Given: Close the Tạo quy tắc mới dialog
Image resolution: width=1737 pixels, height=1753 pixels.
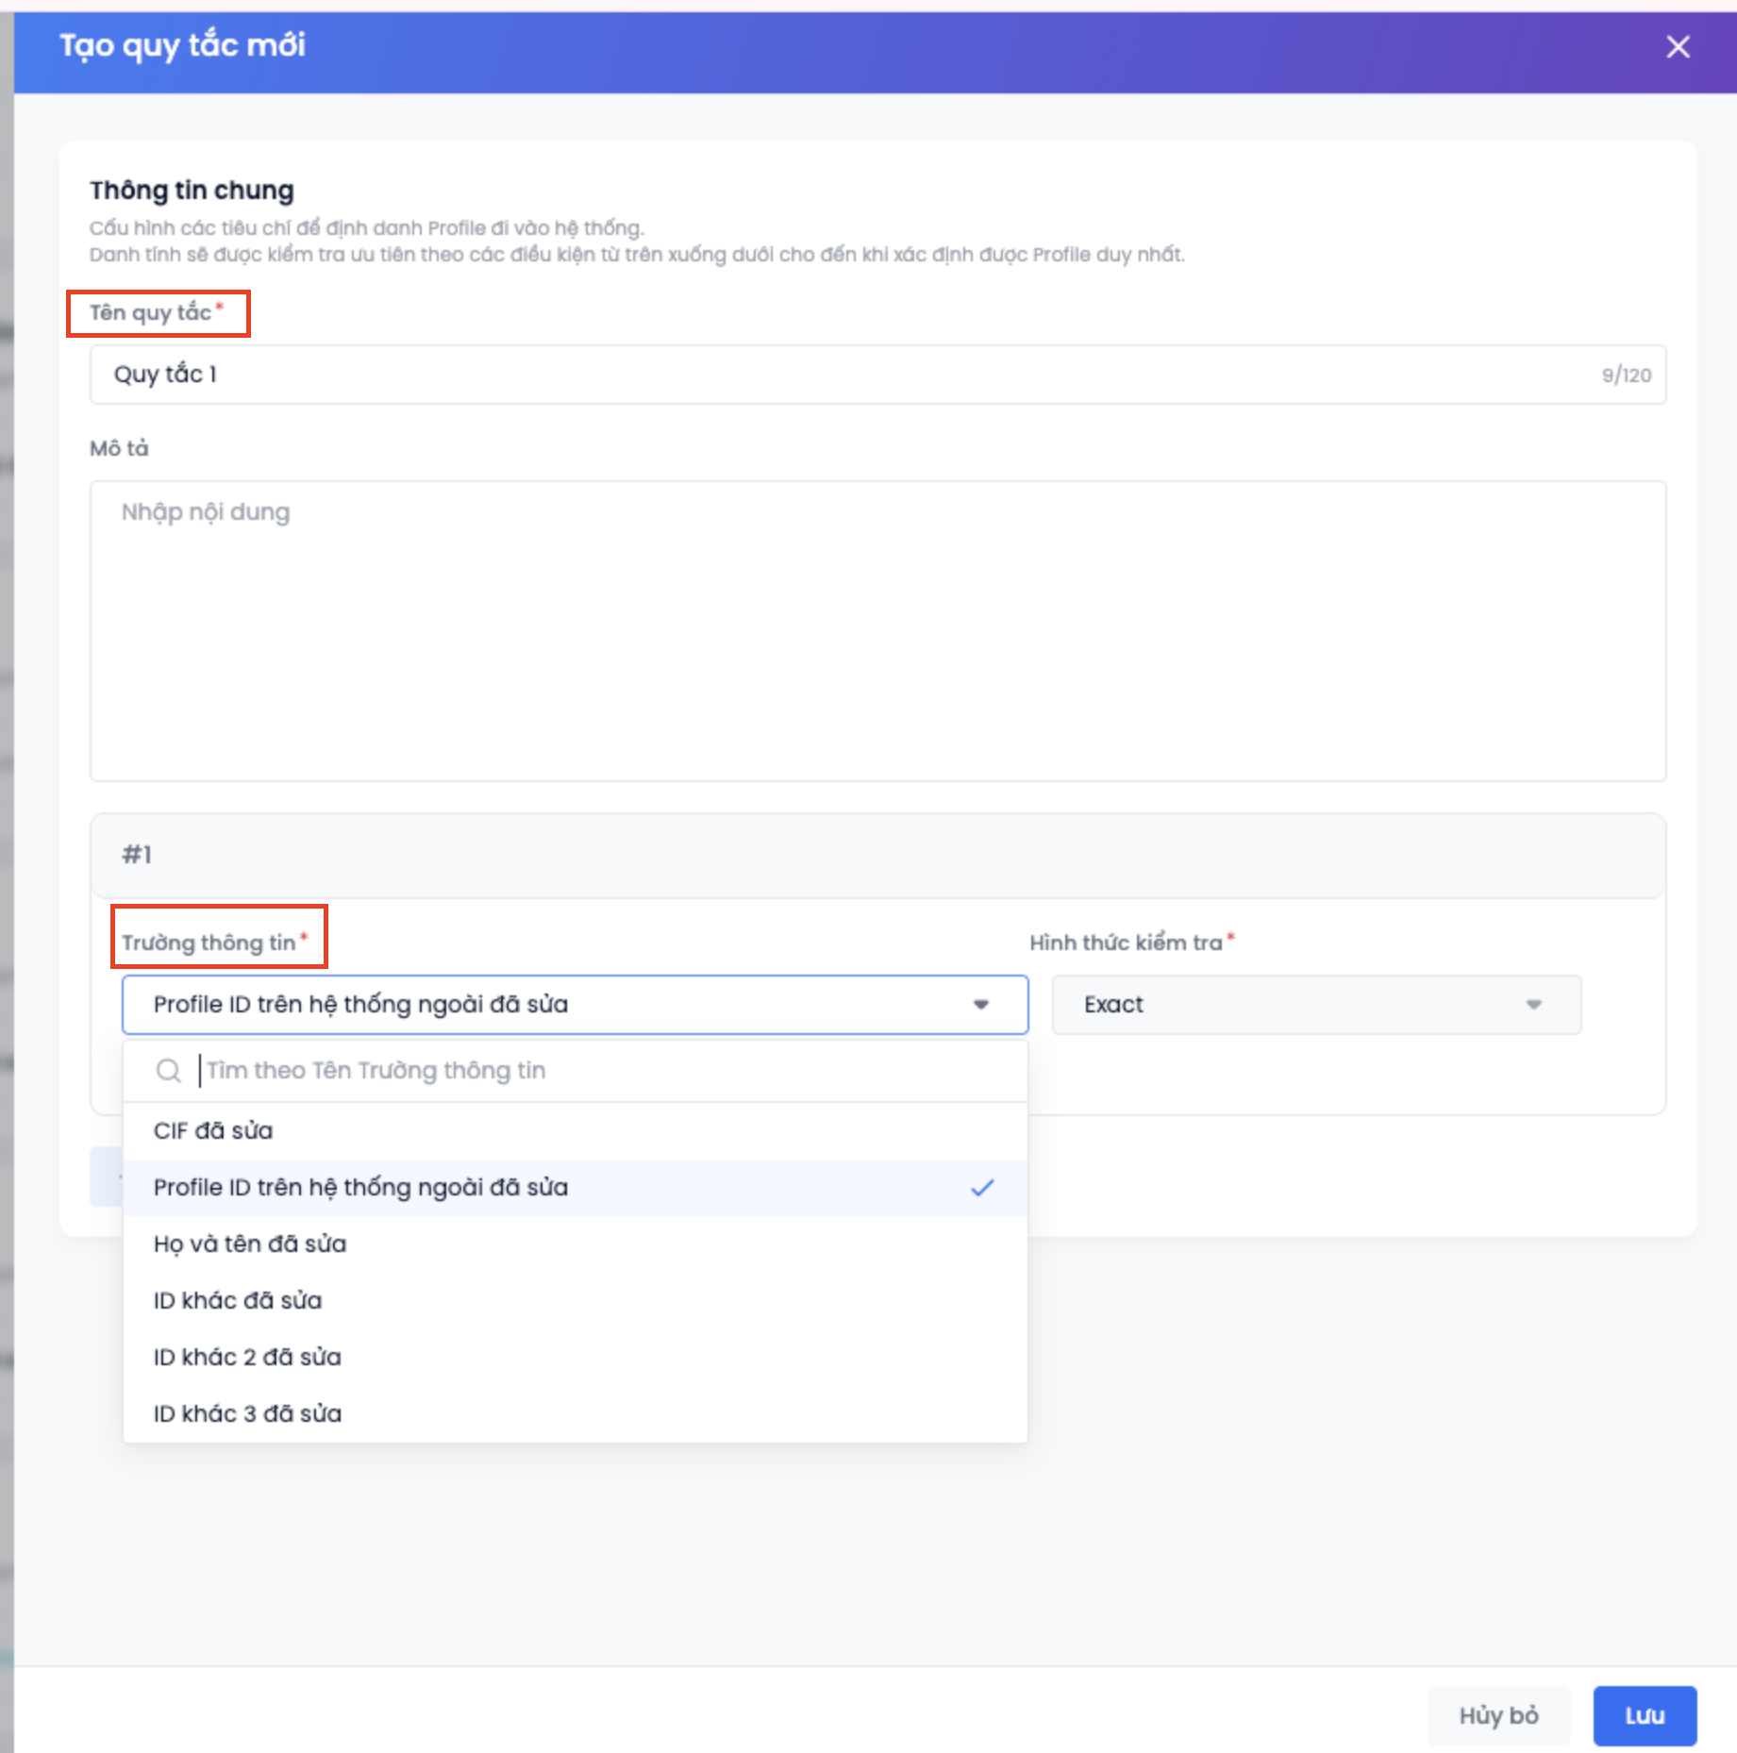Looking at the screenshot, I should point(1678,46).
